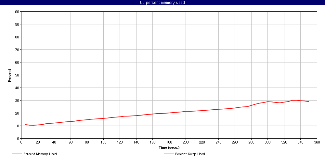Select the 'Percent Memory Used' legend label
The width and height of the screenshot is (325, 164).
coord(40,154)
